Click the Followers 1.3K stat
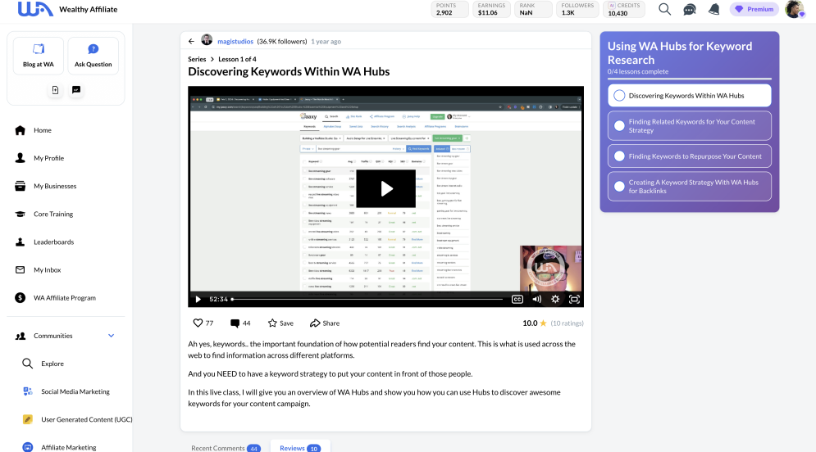The height and width of the screenshot is (452, 816). [x=577, y=9]
